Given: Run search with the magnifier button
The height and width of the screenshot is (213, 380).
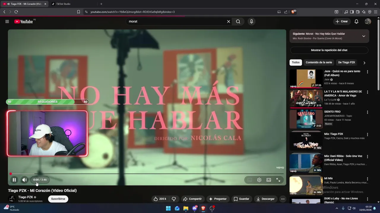Looking at the screenshot, I should (x=238, y=21).
